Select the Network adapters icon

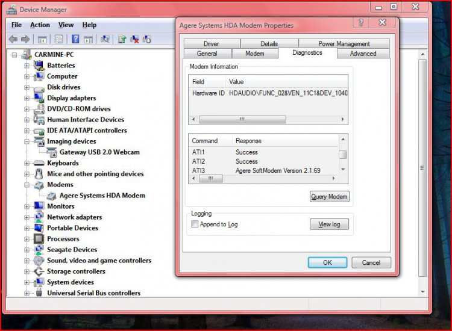(x=39, y=217)
